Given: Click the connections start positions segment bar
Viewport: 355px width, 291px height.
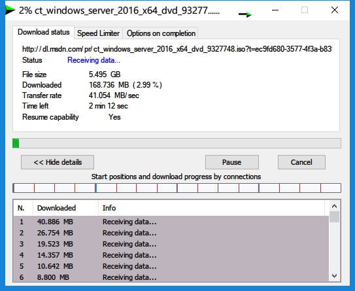Looking at the screenshot, I should (x=177, y=188).
